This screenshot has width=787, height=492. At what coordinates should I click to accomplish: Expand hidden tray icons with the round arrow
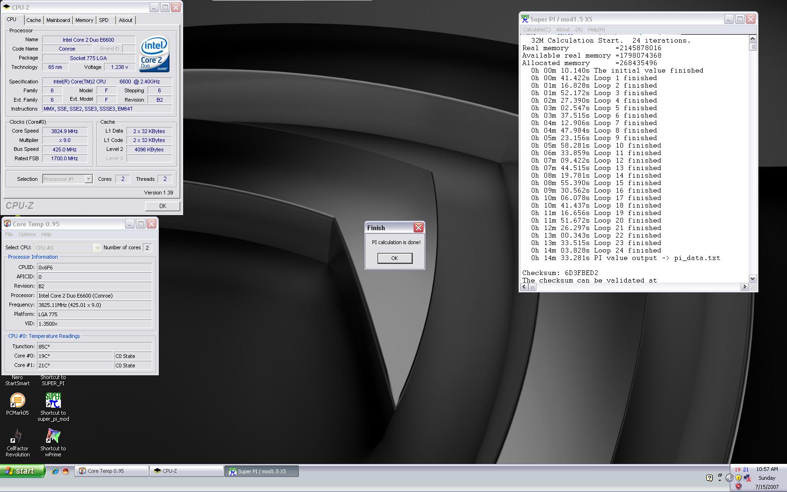point(729,478)
